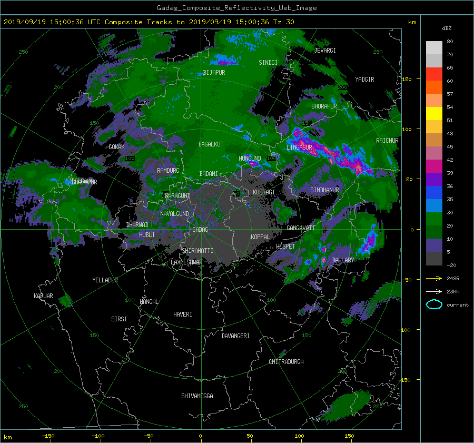Image resolution: width=474 pixels, height=443 pixels.
Task: Click the RAICHUR city label
Action: [387, 141]
